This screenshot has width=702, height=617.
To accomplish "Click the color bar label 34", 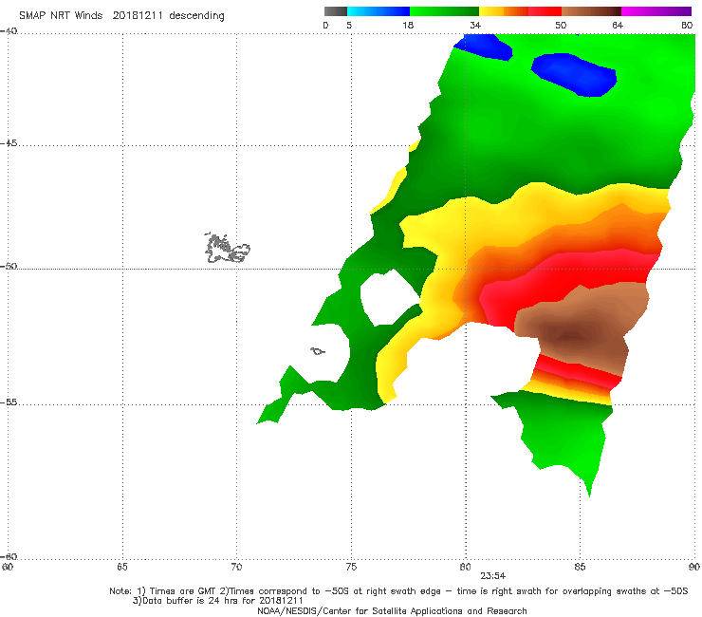I will [x=475, y=25].
